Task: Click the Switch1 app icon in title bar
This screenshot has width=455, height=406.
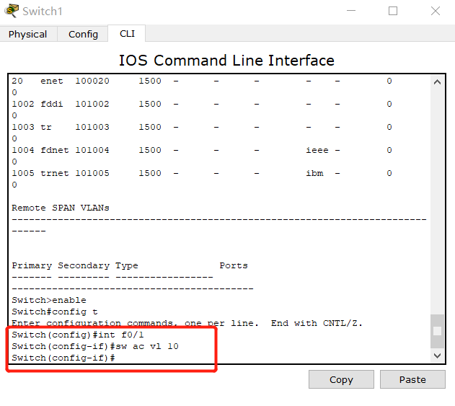Action: pos(11,11)
